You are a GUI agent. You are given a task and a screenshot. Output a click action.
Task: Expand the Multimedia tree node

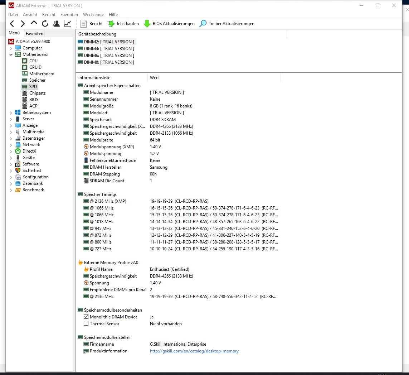tap(11, 132)
